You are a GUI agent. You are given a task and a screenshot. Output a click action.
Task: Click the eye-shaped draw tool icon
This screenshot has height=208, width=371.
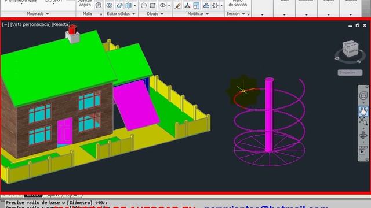(x=163, y=5)
